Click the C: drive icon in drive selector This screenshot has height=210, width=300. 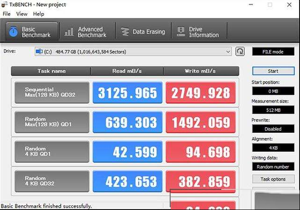point(39,52)
